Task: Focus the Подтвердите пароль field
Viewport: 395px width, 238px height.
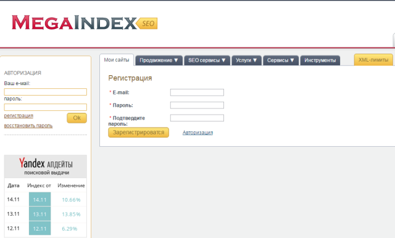Action: coord(197,118)
